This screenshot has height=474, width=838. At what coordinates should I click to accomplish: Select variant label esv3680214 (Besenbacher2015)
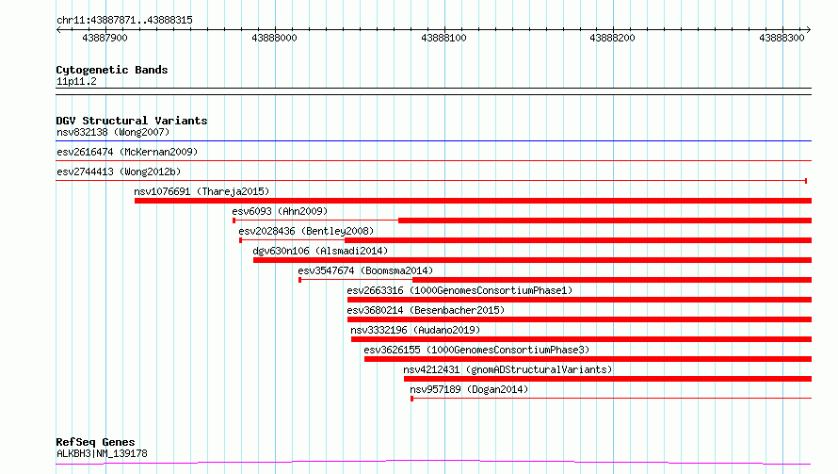coord(426,310)
